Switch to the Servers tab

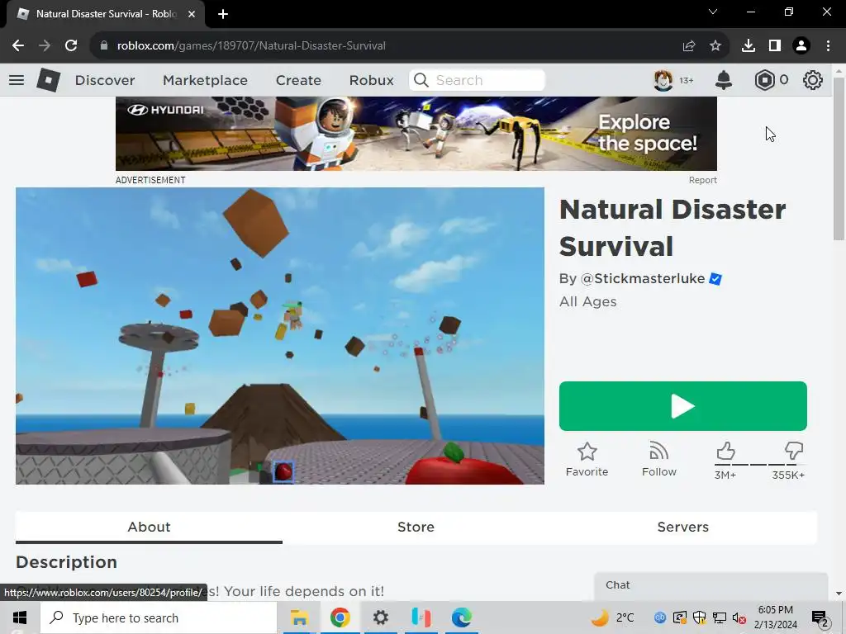683,528
